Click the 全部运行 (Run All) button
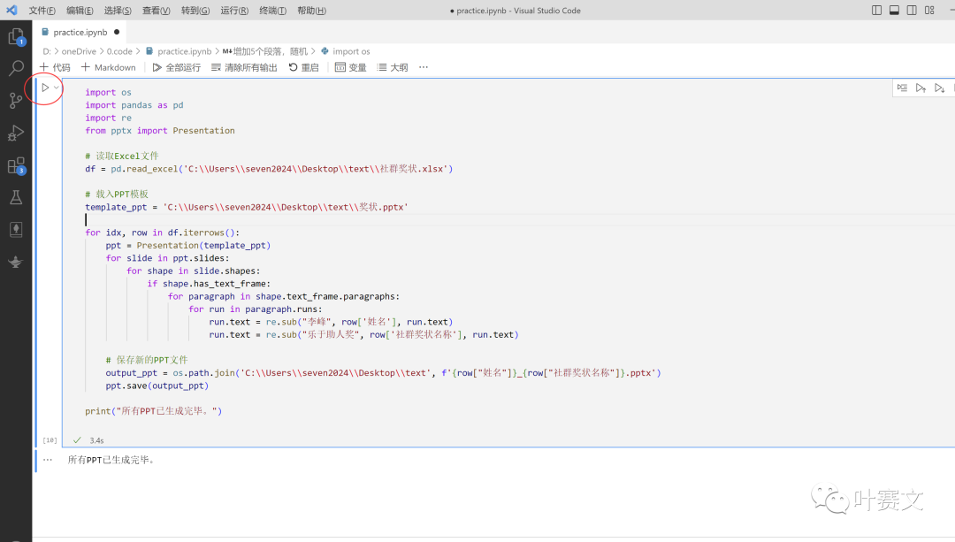 [177, 67]
